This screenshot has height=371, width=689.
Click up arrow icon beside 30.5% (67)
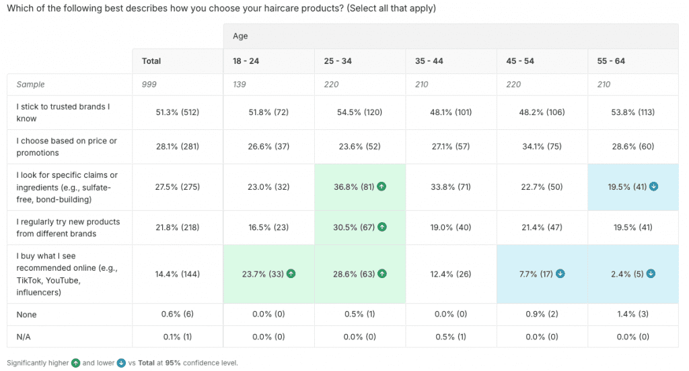(x=382, y=228)
